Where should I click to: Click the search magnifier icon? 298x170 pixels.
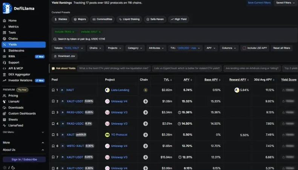pyautogui.click(x=55, y=39)
